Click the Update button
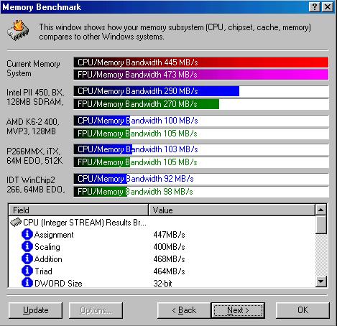The width and height of the screenshot is (337, 326). click(x=35, y=310)
